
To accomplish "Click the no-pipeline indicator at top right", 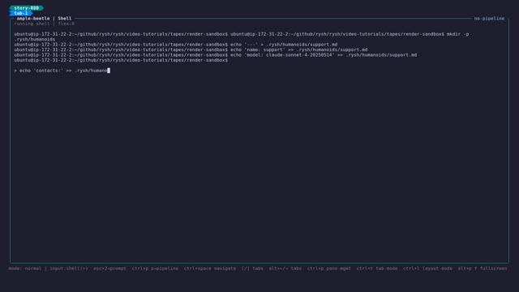I will pyautogui.click(x=489, y=19).
